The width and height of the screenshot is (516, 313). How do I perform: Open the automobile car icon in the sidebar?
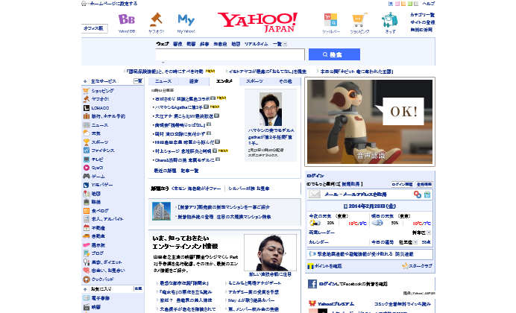click(86, 236)
